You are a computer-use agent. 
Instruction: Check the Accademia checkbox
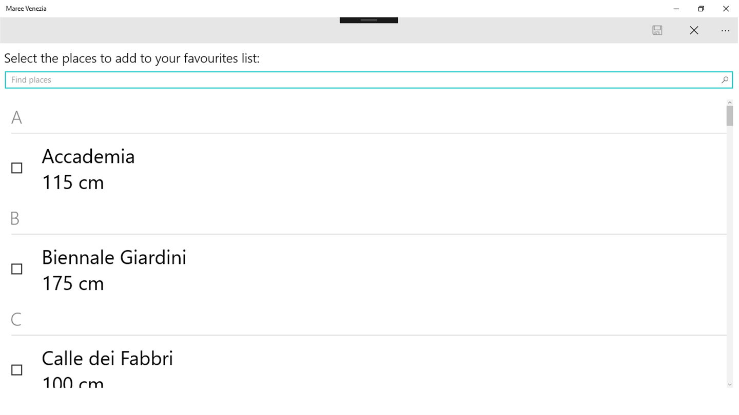(x=17, y=168)
